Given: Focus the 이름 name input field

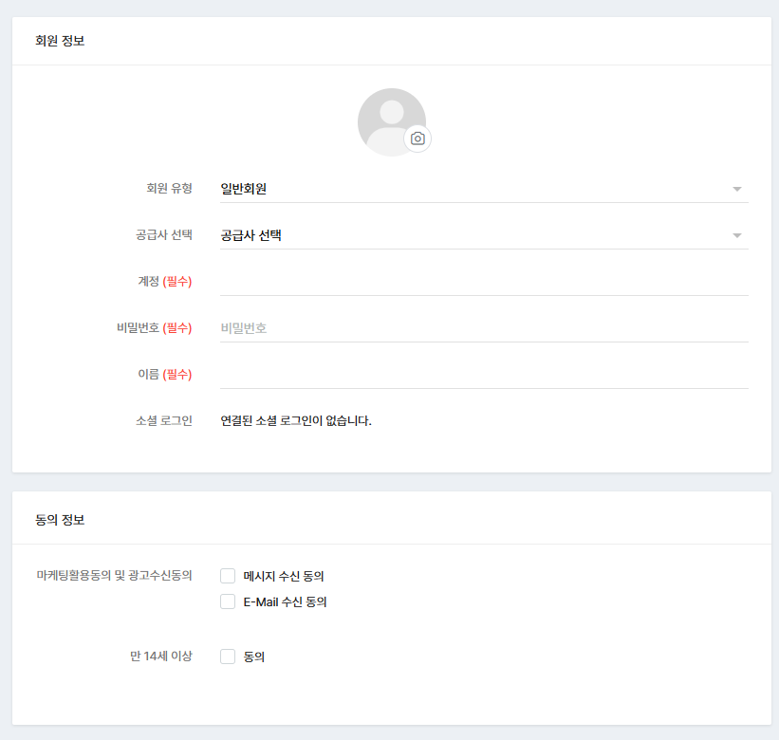Looking at the screenshot, I should pos(484,375).
